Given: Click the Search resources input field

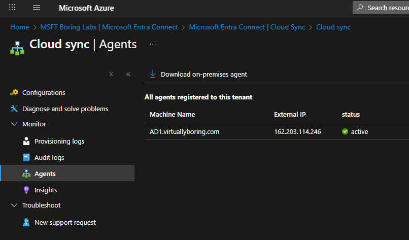Looking at the screenshot, I should tap(381, 8).
